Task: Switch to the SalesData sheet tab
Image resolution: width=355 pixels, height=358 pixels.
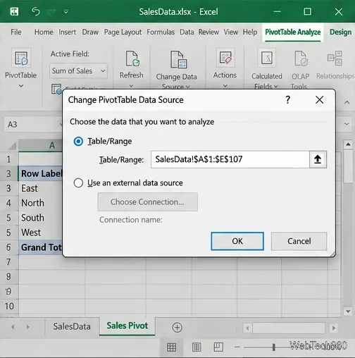Action: click(72, 326)
